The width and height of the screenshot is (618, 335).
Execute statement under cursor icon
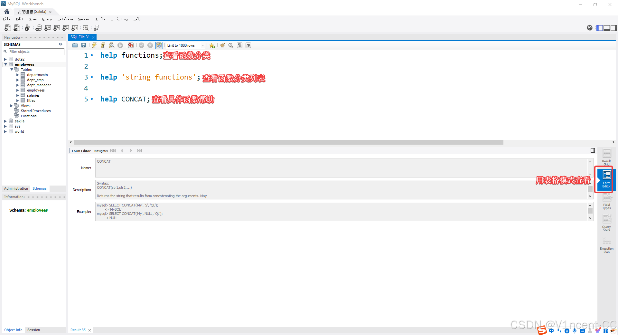pos(103,45)
